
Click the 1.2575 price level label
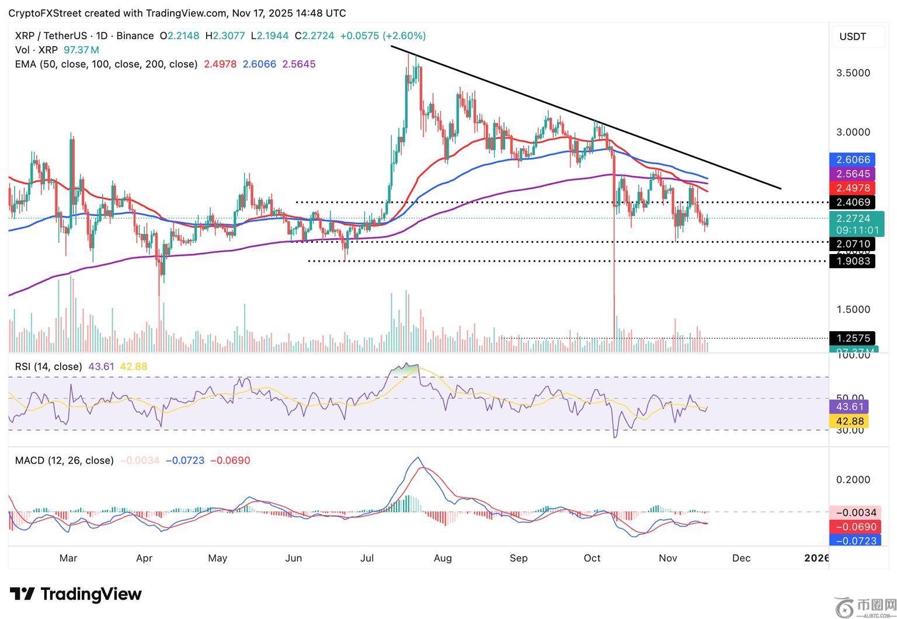point(853,338)
